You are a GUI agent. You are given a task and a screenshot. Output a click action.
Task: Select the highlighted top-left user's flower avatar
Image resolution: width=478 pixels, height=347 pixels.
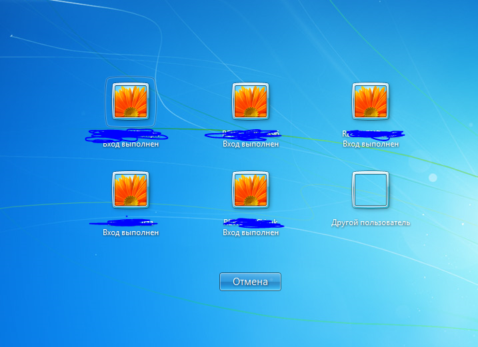[131, 101]
